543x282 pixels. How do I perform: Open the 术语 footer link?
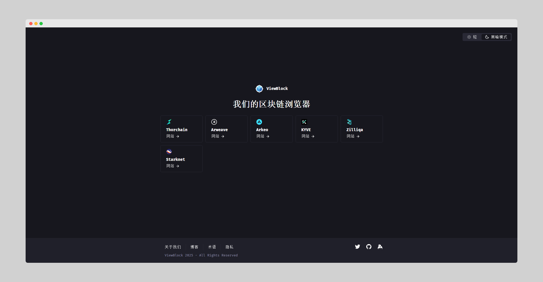(x=212, y=247)
